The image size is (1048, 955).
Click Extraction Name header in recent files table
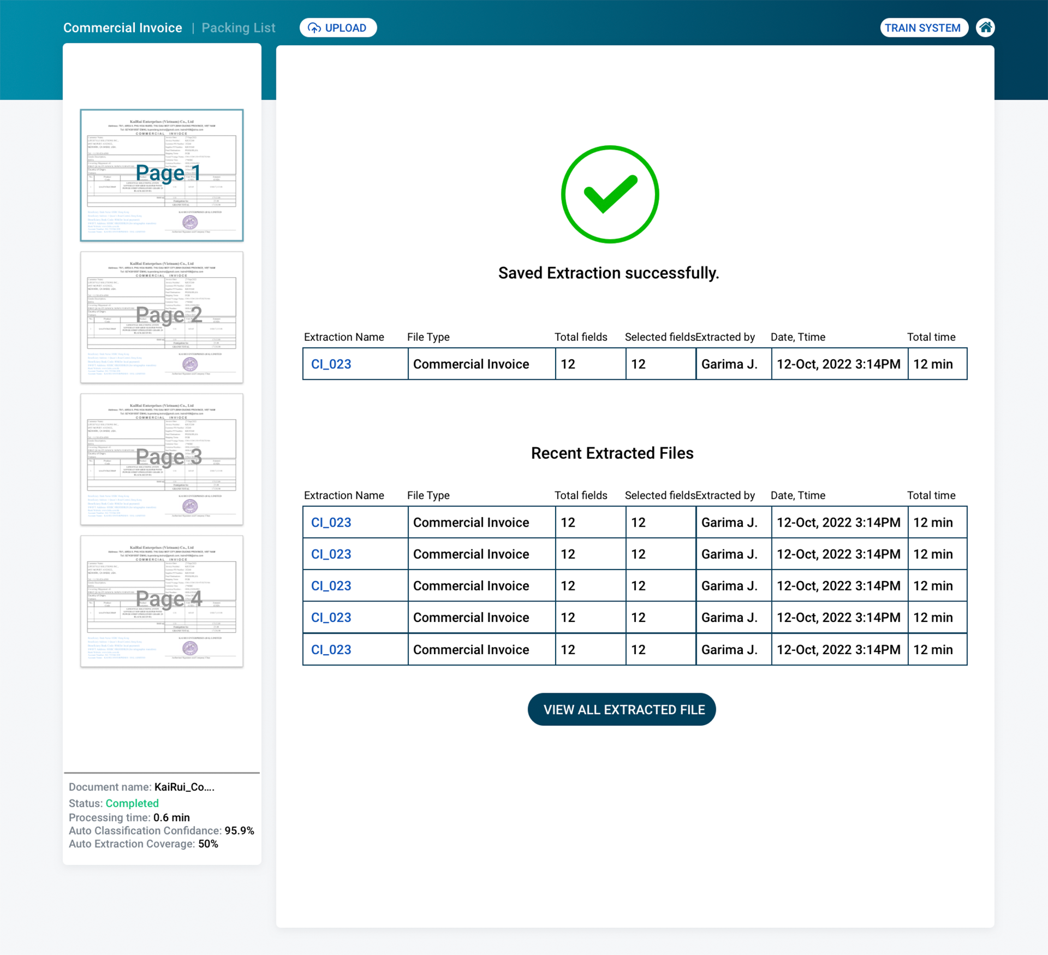[344, 495]
